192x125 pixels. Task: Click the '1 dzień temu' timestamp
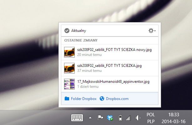point(88,87)
